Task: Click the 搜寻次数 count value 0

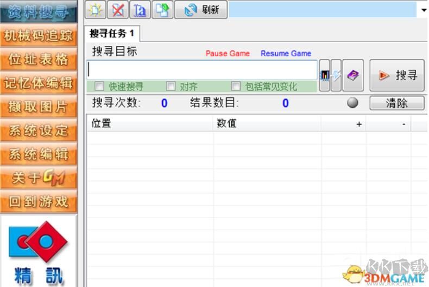Action: click(x=164, y=103)
